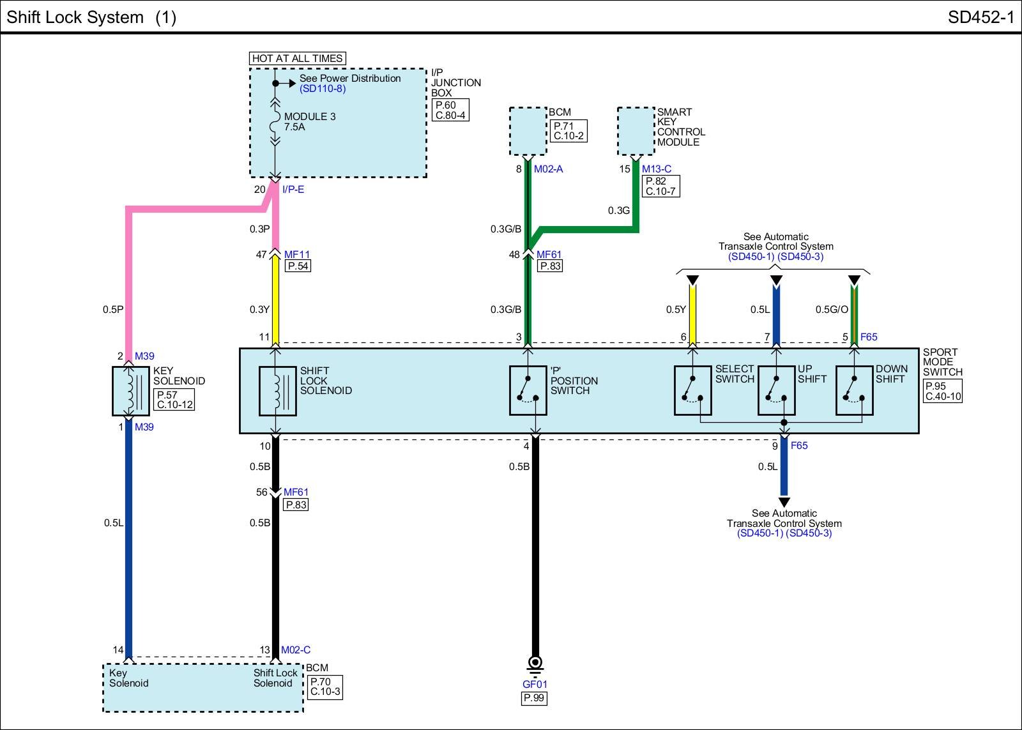Click the M13-C connector label
This screenshot has width=1022, height=730.
pyautogui.click(x=657, y=169)
